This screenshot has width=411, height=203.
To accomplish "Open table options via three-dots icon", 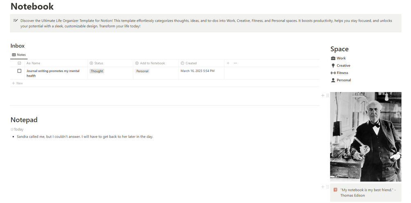I will 236,63.
